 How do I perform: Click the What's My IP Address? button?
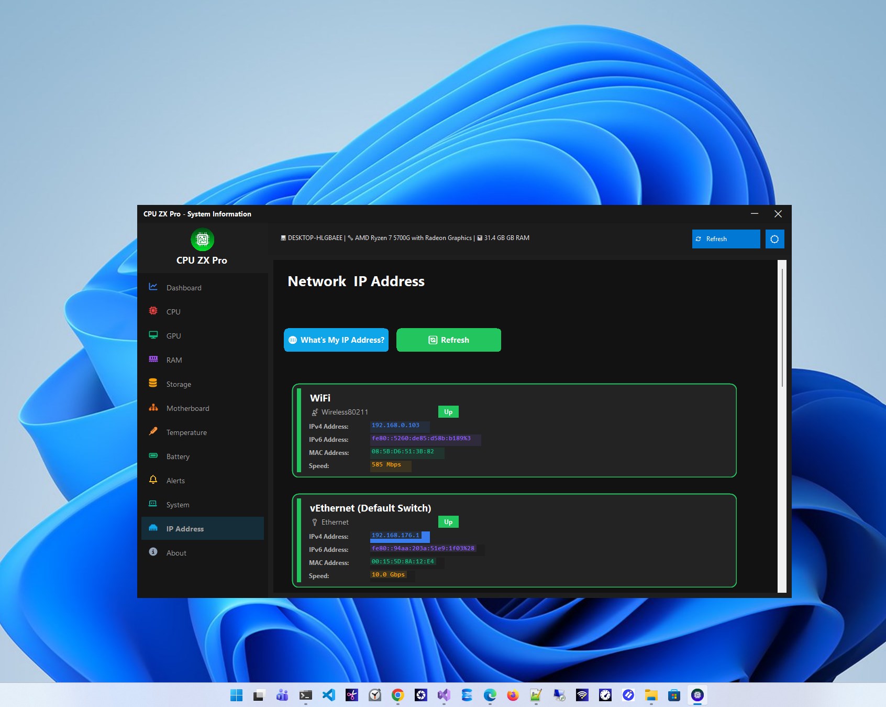[336, 340]
